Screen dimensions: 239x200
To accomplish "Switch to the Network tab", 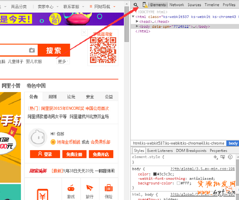I will [177, 5].
